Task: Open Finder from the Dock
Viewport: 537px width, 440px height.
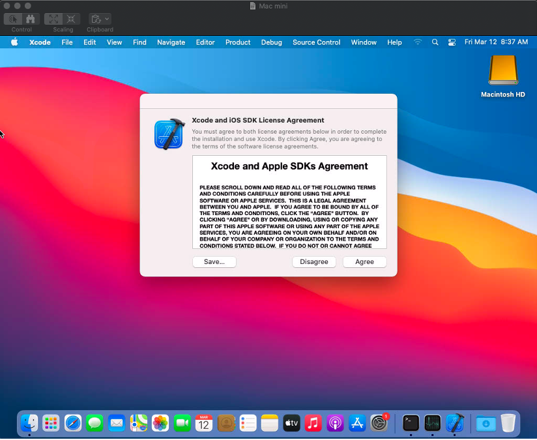Action: click(x=29, y=423)
